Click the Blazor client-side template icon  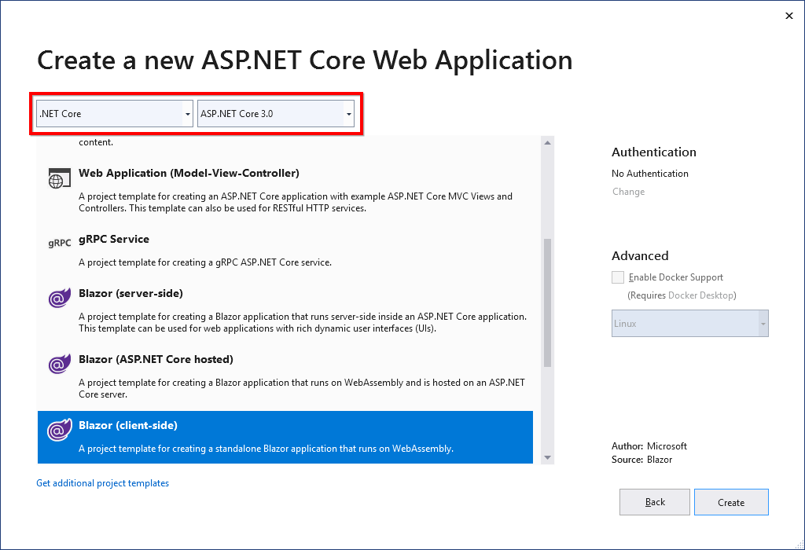pos(57,431)
